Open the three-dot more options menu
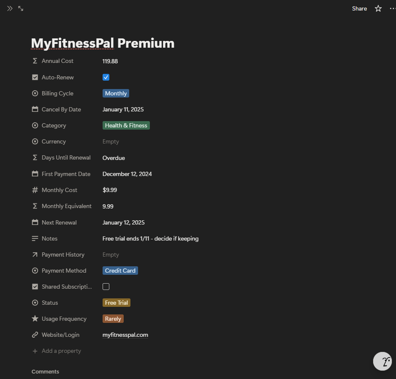396x379 pixels. pyautogui.click(x=393, y=8)
